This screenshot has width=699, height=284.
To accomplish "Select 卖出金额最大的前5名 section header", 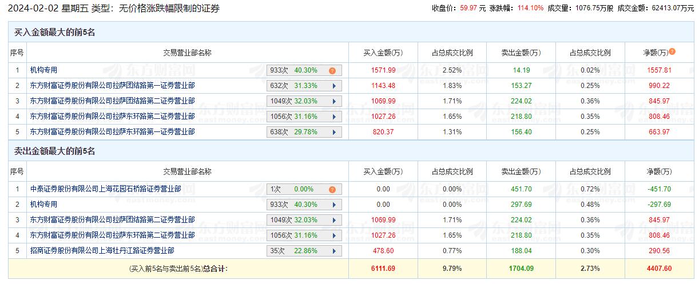I will (x=54, y=151).
